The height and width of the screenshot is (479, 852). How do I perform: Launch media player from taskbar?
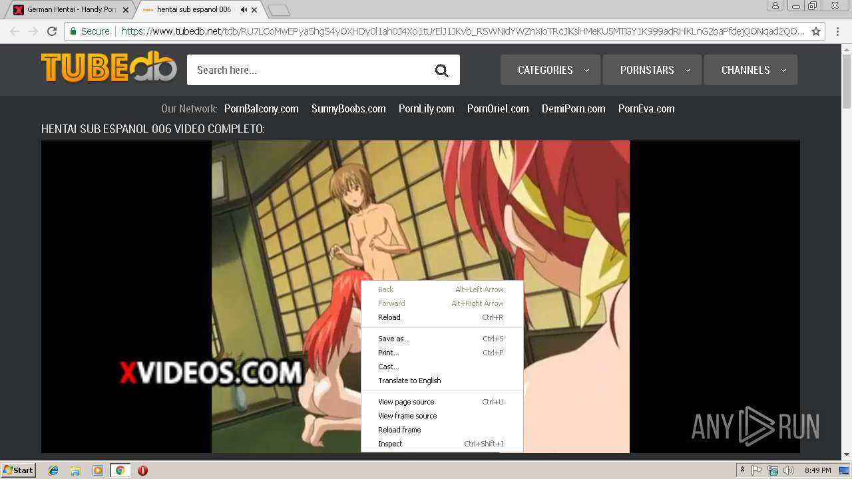tap(98, 470)
